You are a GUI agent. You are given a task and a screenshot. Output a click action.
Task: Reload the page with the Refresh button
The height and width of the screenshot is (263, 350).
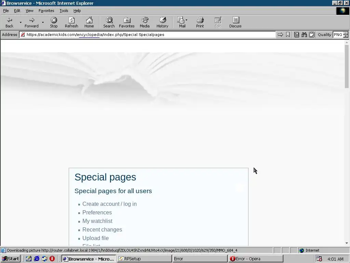(x=71, y=22)
